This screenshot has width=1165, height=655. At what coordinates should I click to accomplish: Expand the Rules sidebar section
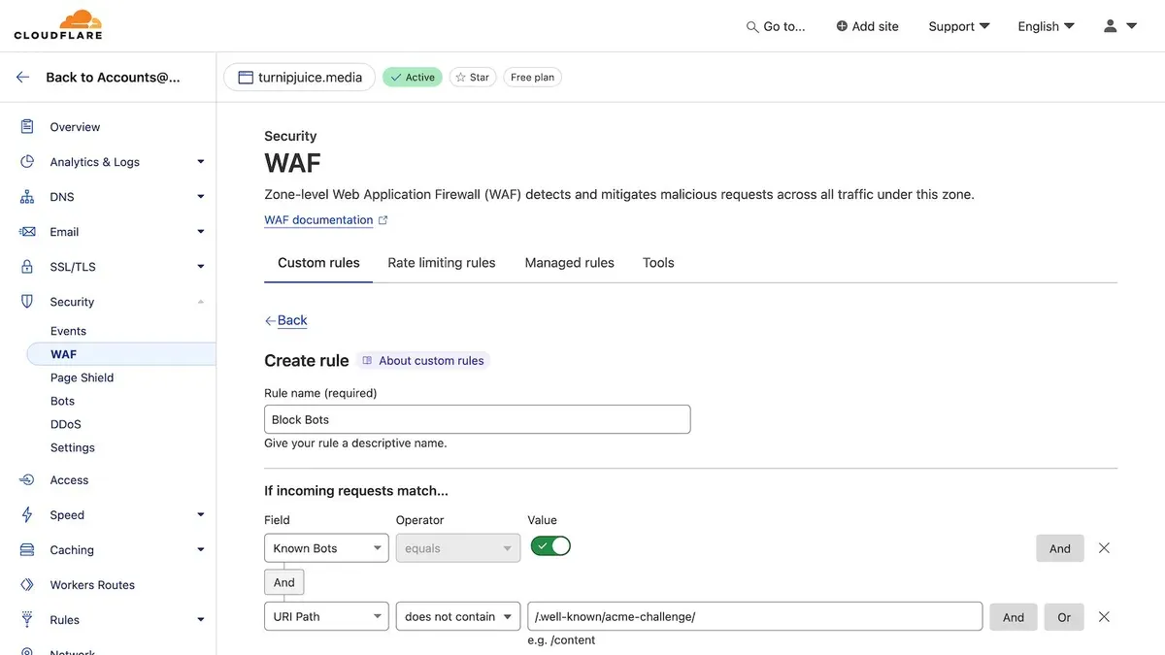click(x=201, y=620)
